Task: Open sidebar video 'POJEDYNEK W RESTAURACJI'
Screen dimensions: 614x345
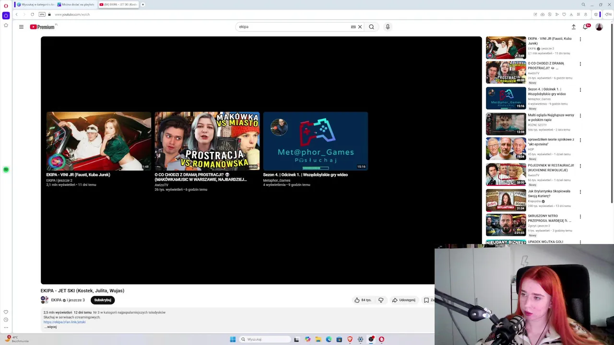Action: pyautogui.click(x=551, y=168)
